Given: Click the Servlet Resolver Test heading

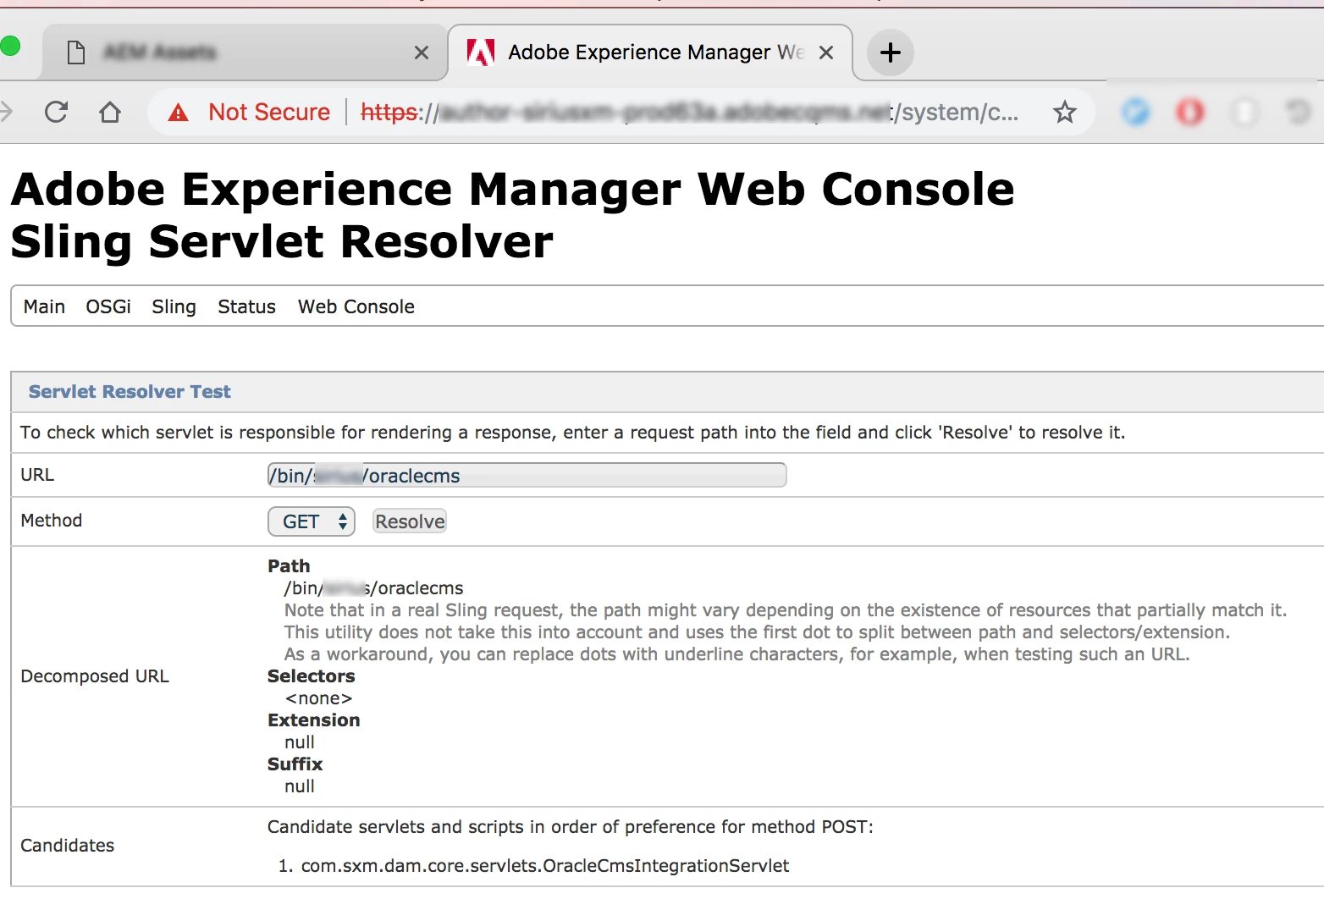Looking at the screenshot, I should tap(130, 391).
